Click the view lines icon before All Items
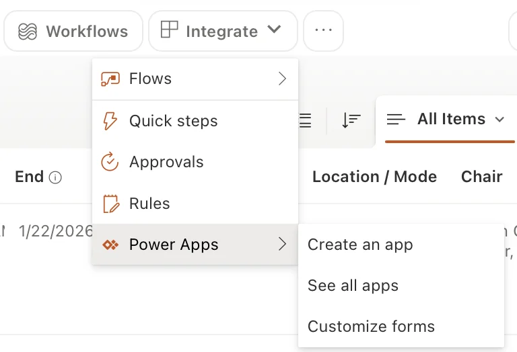 tap(396, 119)
